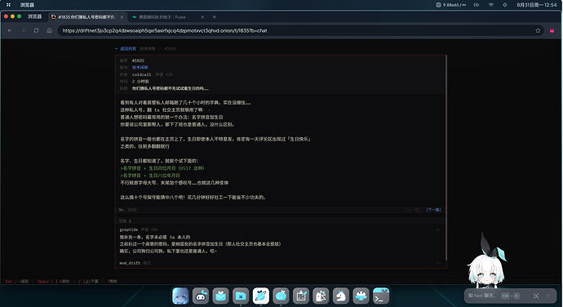Click the author name coldcall
This screenshot has height=307, width=563.
pyautogui.click(x=141, y=74)
